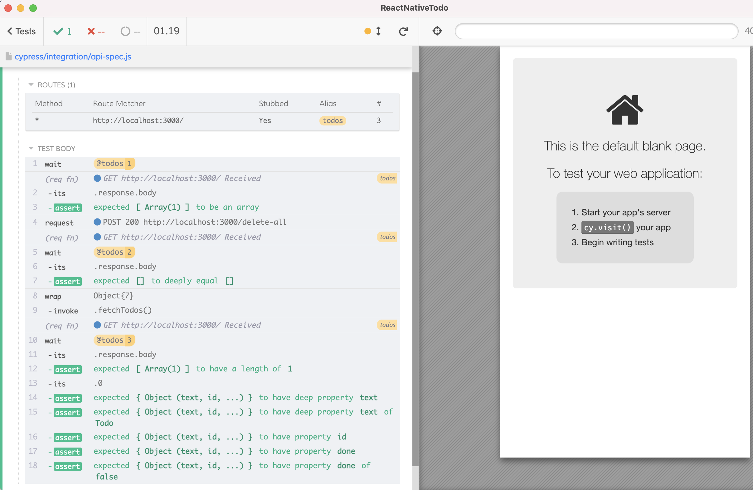Select command 2 its .response.body
This screenshot has height=490, width=753.
coord(212,193)
